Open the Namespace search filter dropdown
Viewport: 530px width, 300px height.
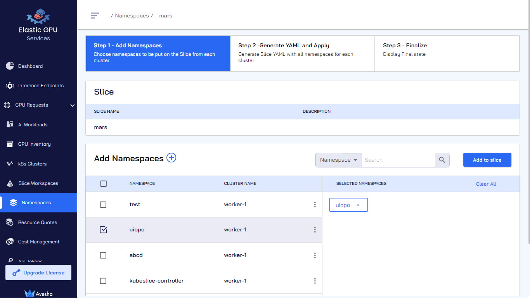pyautogui.click(x=338, y=160)
